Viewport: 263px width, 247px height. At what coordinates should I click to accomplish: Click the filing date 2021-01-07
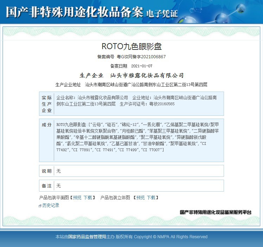tap(142, 66)
